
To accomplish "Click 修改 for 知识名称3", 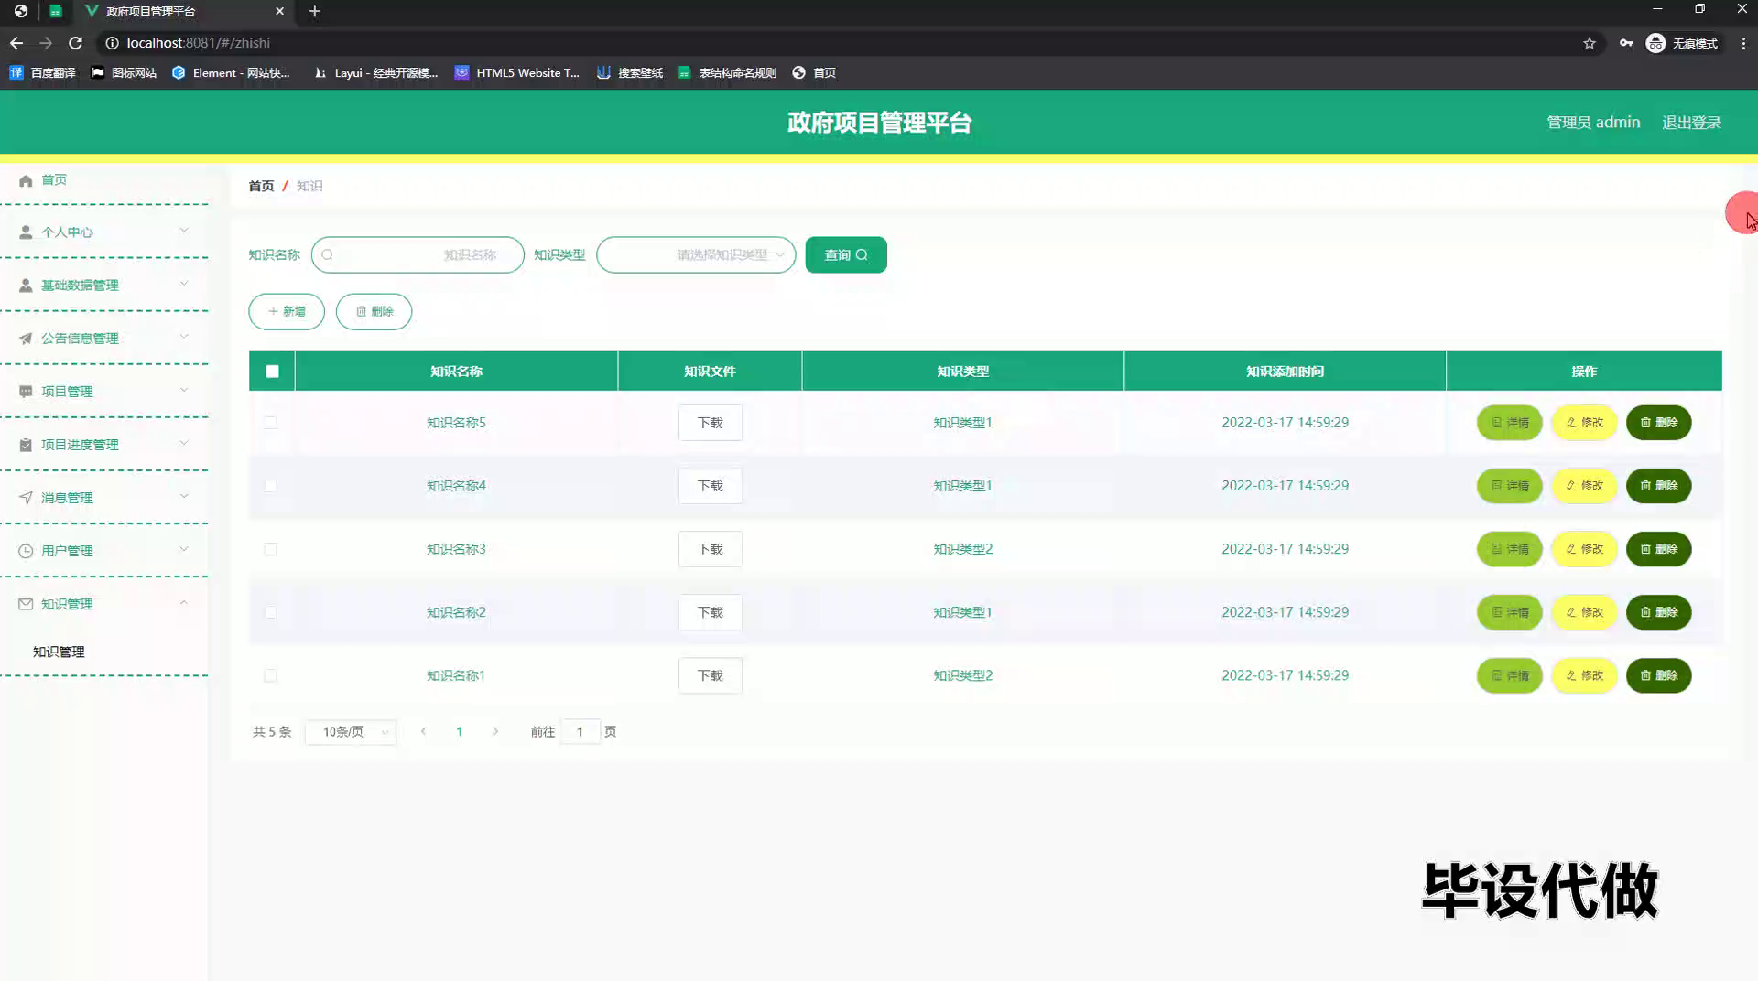I will pos(1584,549).
